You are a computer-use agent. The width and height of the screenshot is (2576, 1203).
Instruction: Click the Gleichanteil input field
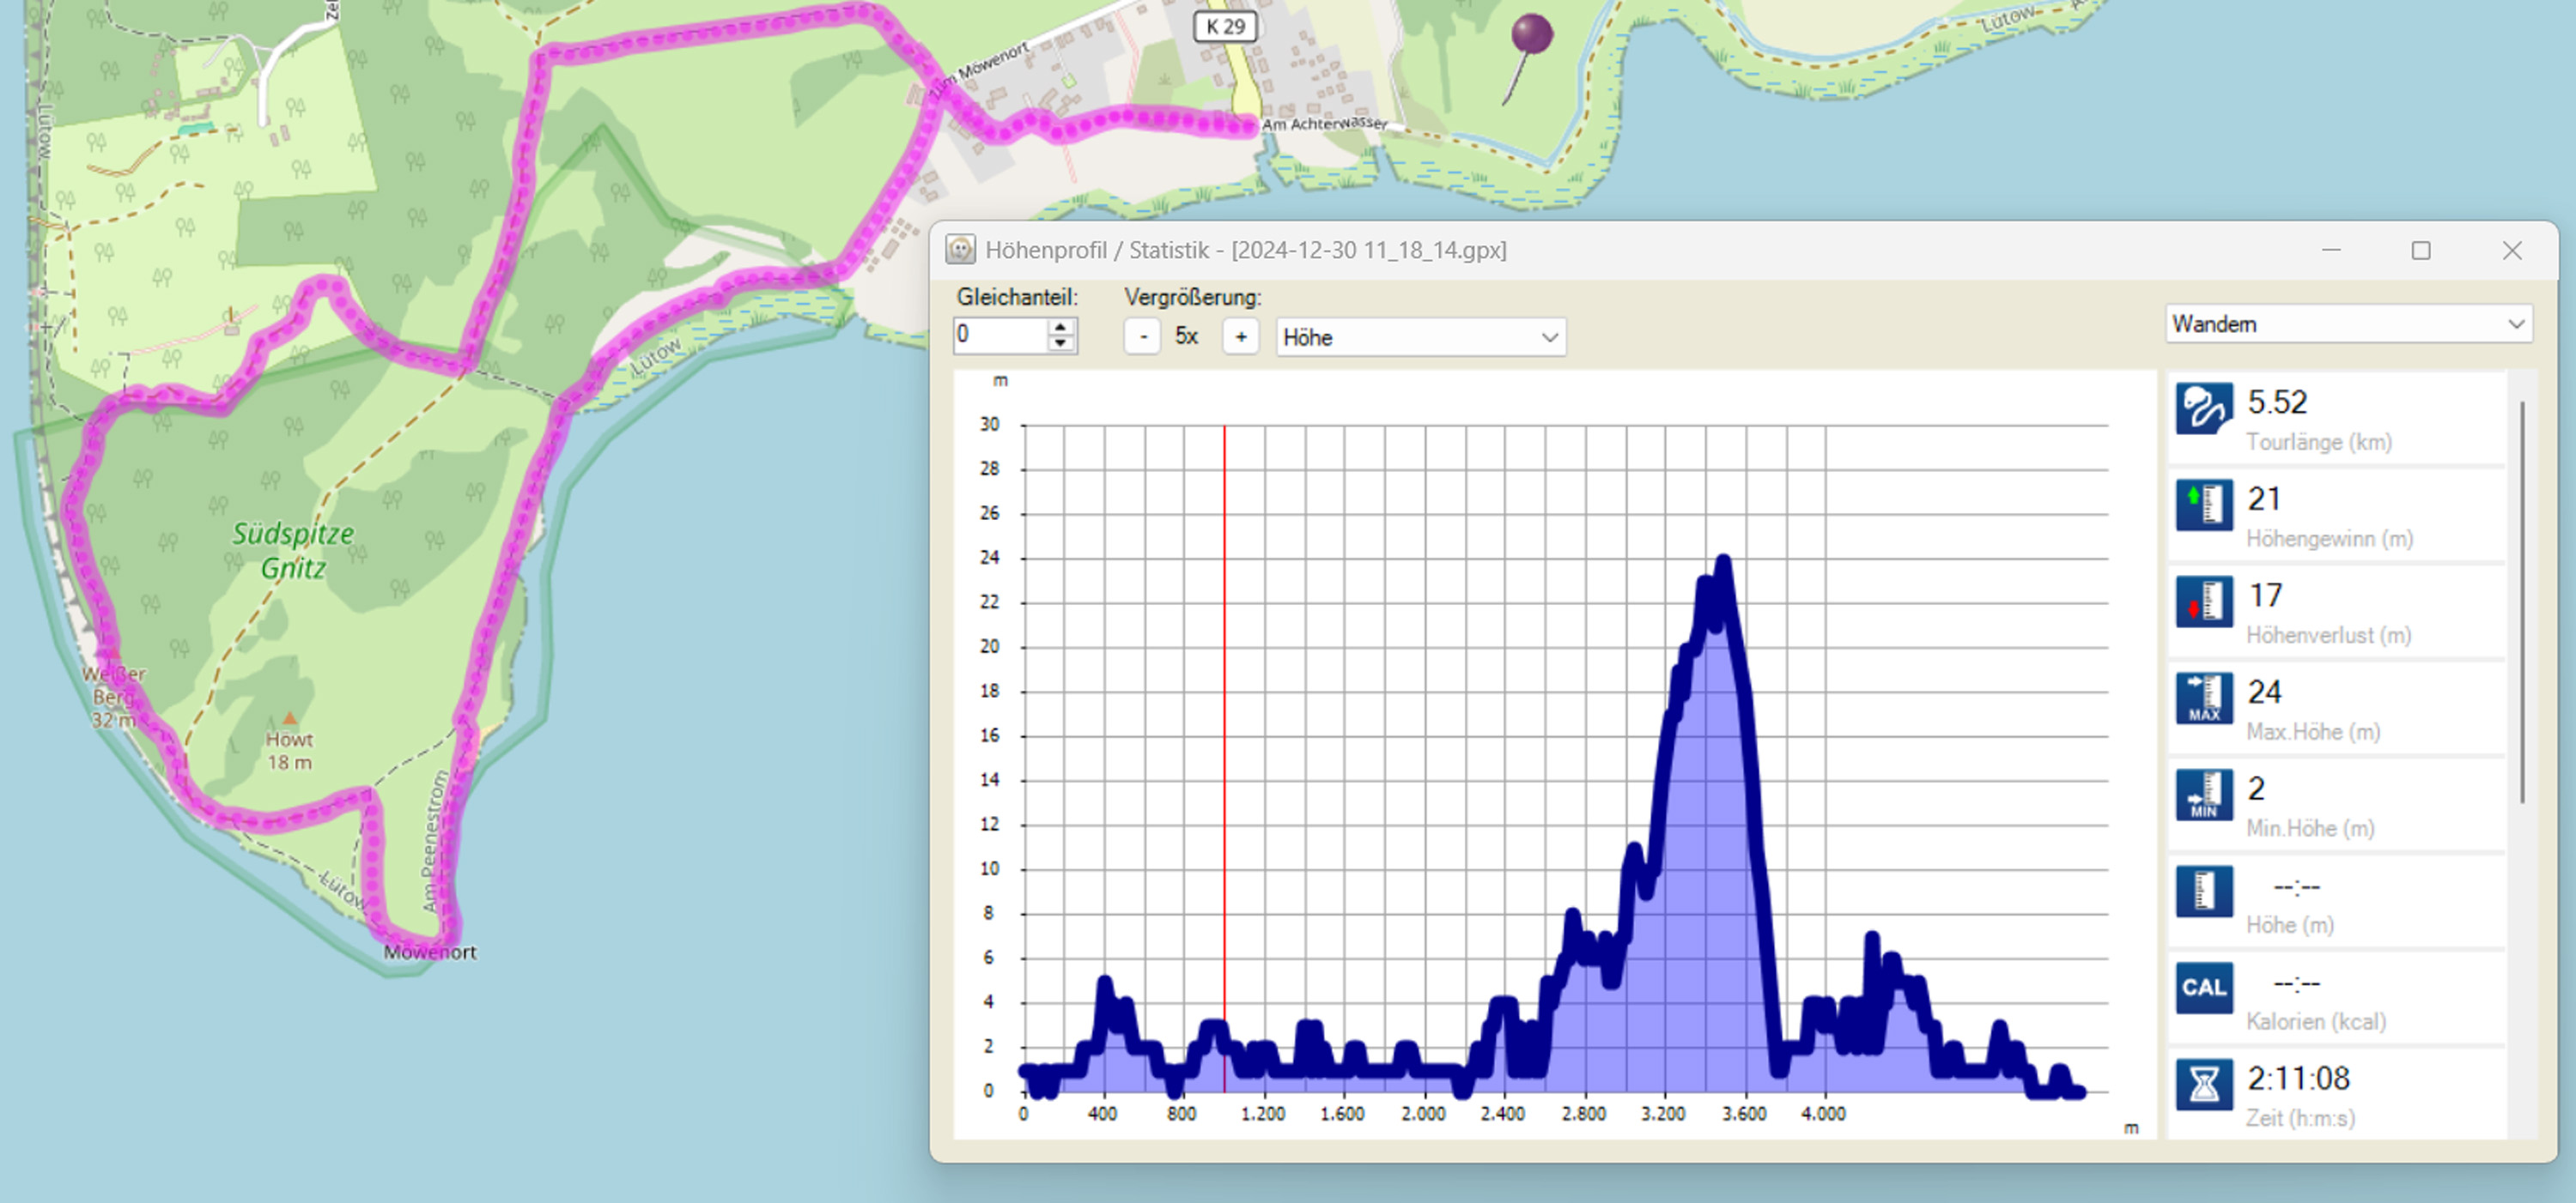[1002, 336]
